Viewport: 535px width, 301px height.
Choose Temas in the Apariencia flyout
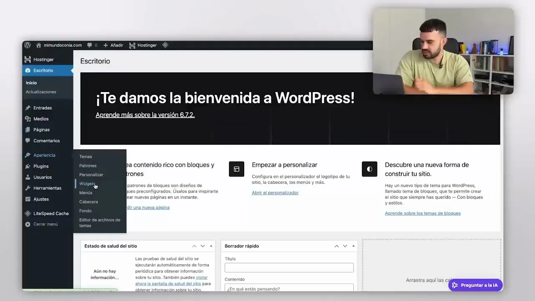point(86,156)
